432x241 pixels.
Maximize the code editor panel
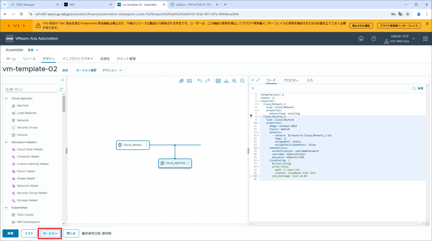(x=258, y=80)
